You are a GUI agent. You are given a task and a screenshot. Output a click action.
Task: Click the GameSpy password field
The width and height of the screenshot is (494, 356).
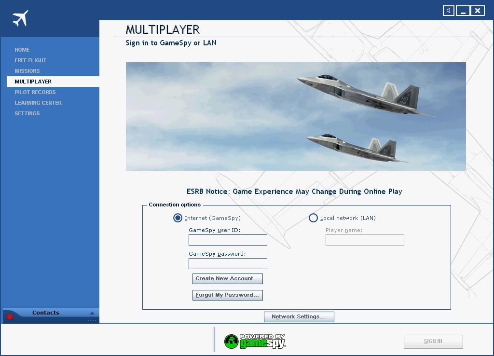(x=227, y=263)
